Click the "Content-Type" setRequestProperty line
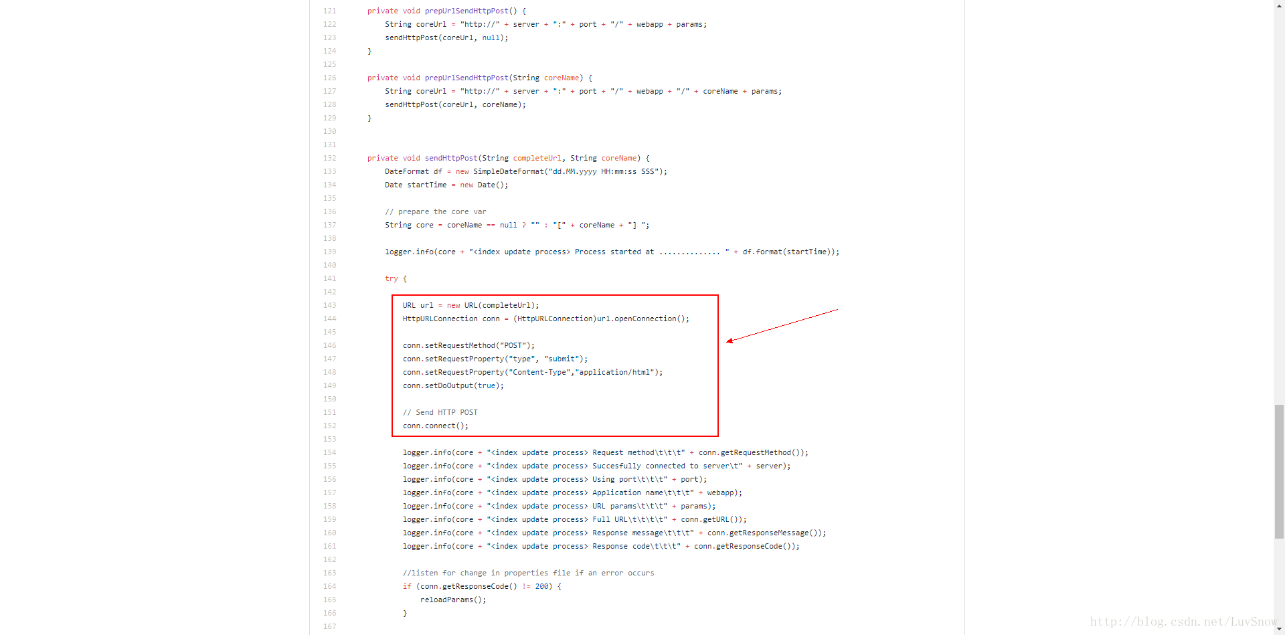This screenshot has width=1285, height=635. tap(533, 372)
